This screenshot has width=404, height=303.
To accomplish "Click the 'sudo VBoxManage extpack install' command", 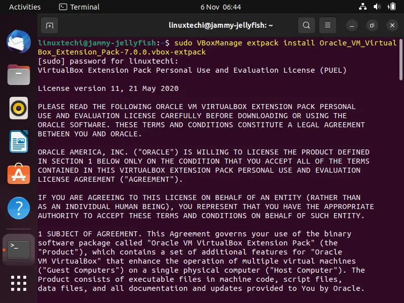I will pos(244,43).
